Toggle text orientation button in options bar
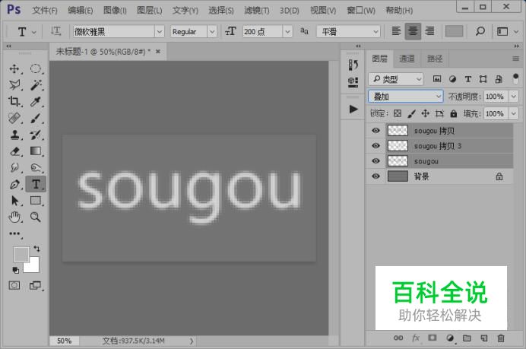526x349 pixels. 55,31
